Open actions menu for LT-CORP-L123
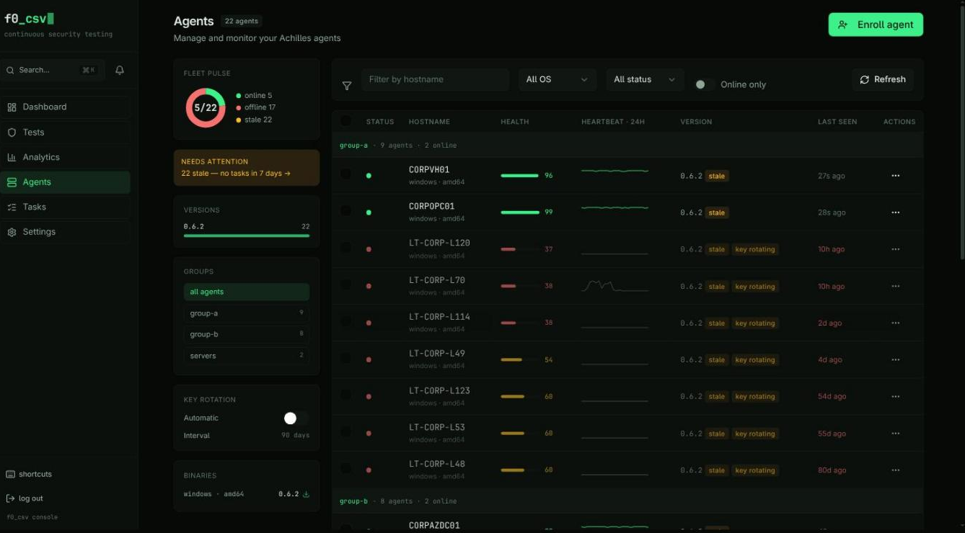Screen dimensions: 965x533 (x=896, y=396)
